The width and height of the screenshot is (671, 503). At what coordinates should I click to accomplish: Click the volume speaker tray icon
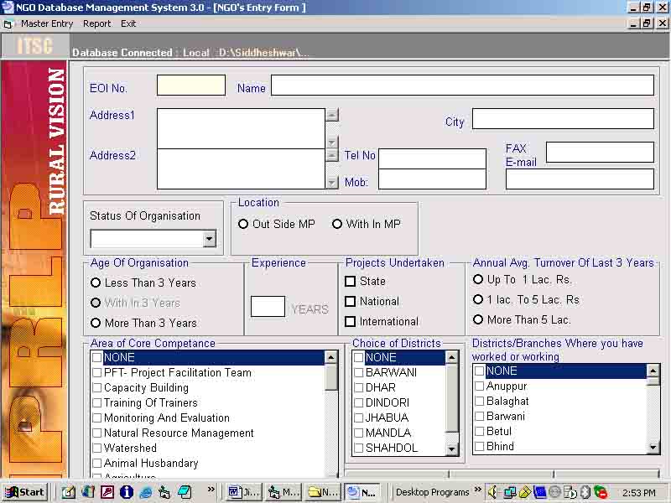pyautogui.click(x=492, y=492)
